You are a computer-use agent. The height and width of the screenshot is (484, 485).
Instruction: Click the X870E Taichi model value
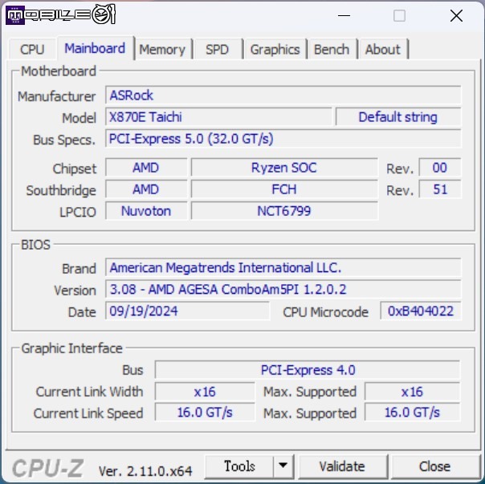point(218,117)
